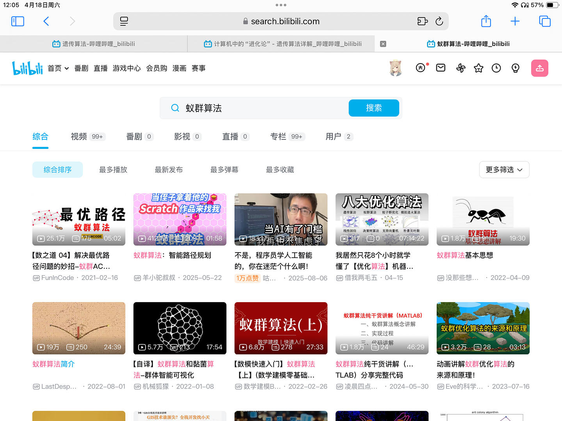The width and height of the screenshot is (562, 421).
Task: Click the Bilibili dynamics pinwheel icon
Action: tap(461, 68)
